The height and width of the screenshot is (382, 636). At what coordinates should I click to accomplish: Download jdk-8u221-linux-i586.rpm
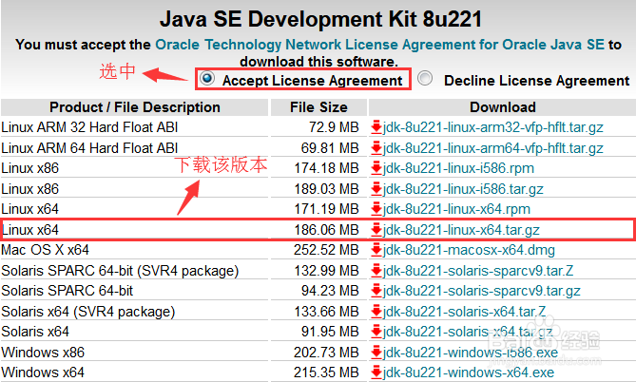tap(458, 168)
